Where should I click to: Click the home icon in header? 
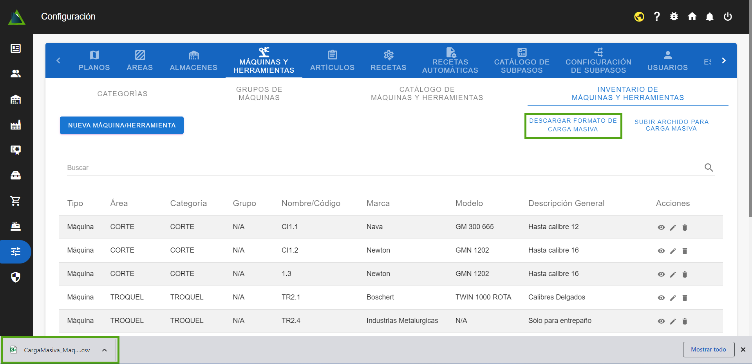(x=692, y=16)
